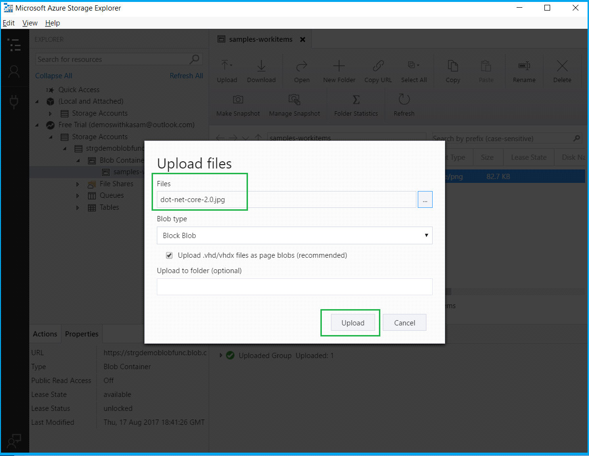Click the Search by prefix field
The height and width of the screenshot is (456, 589).
(507, 138)
